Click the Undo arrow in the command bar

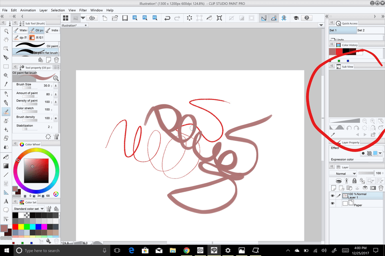pos(167,18)
